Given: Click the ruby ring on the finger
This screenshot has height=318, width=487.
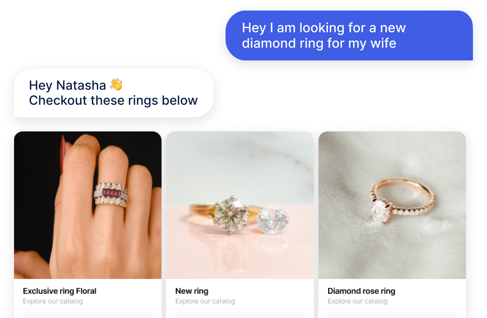Looking at the screenshot, I should tap(111, 194).
